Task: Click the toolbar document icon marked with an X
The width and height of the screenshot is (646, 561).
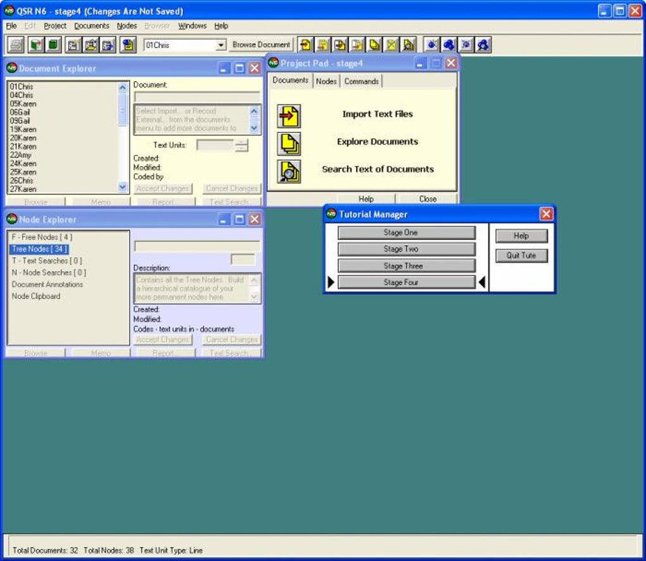Action: (391, 45)
